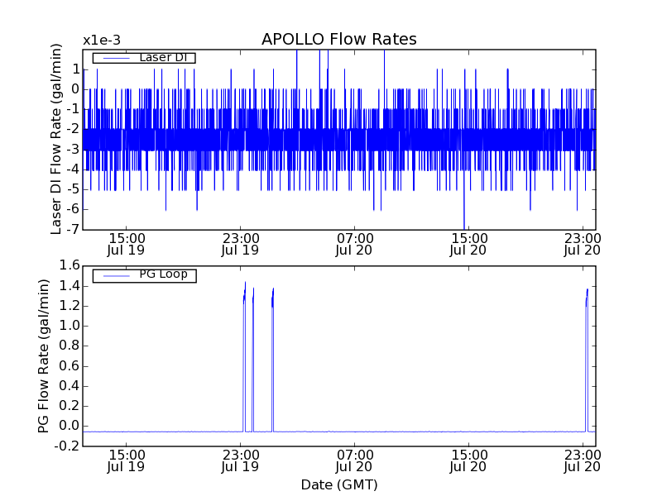Screen dimensions: 662x496
Task: Select the Laser DI Flow Rate (gal/min) axis label
Action: coord(56,139)
